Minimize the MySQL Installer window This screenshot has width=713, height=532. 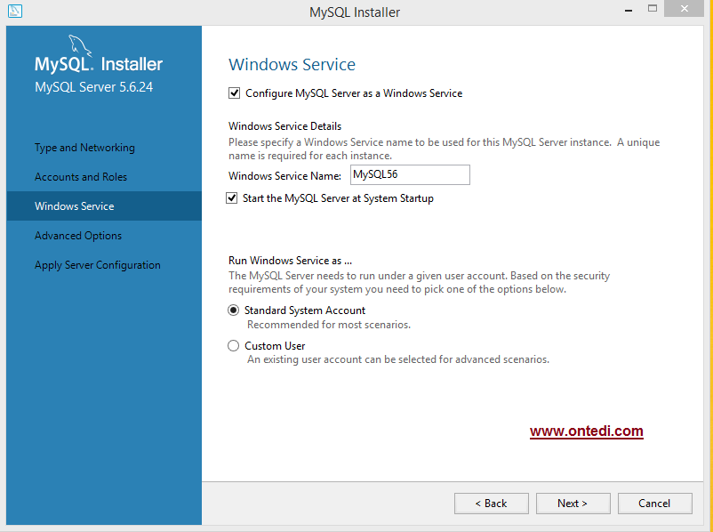click(629, 10)
